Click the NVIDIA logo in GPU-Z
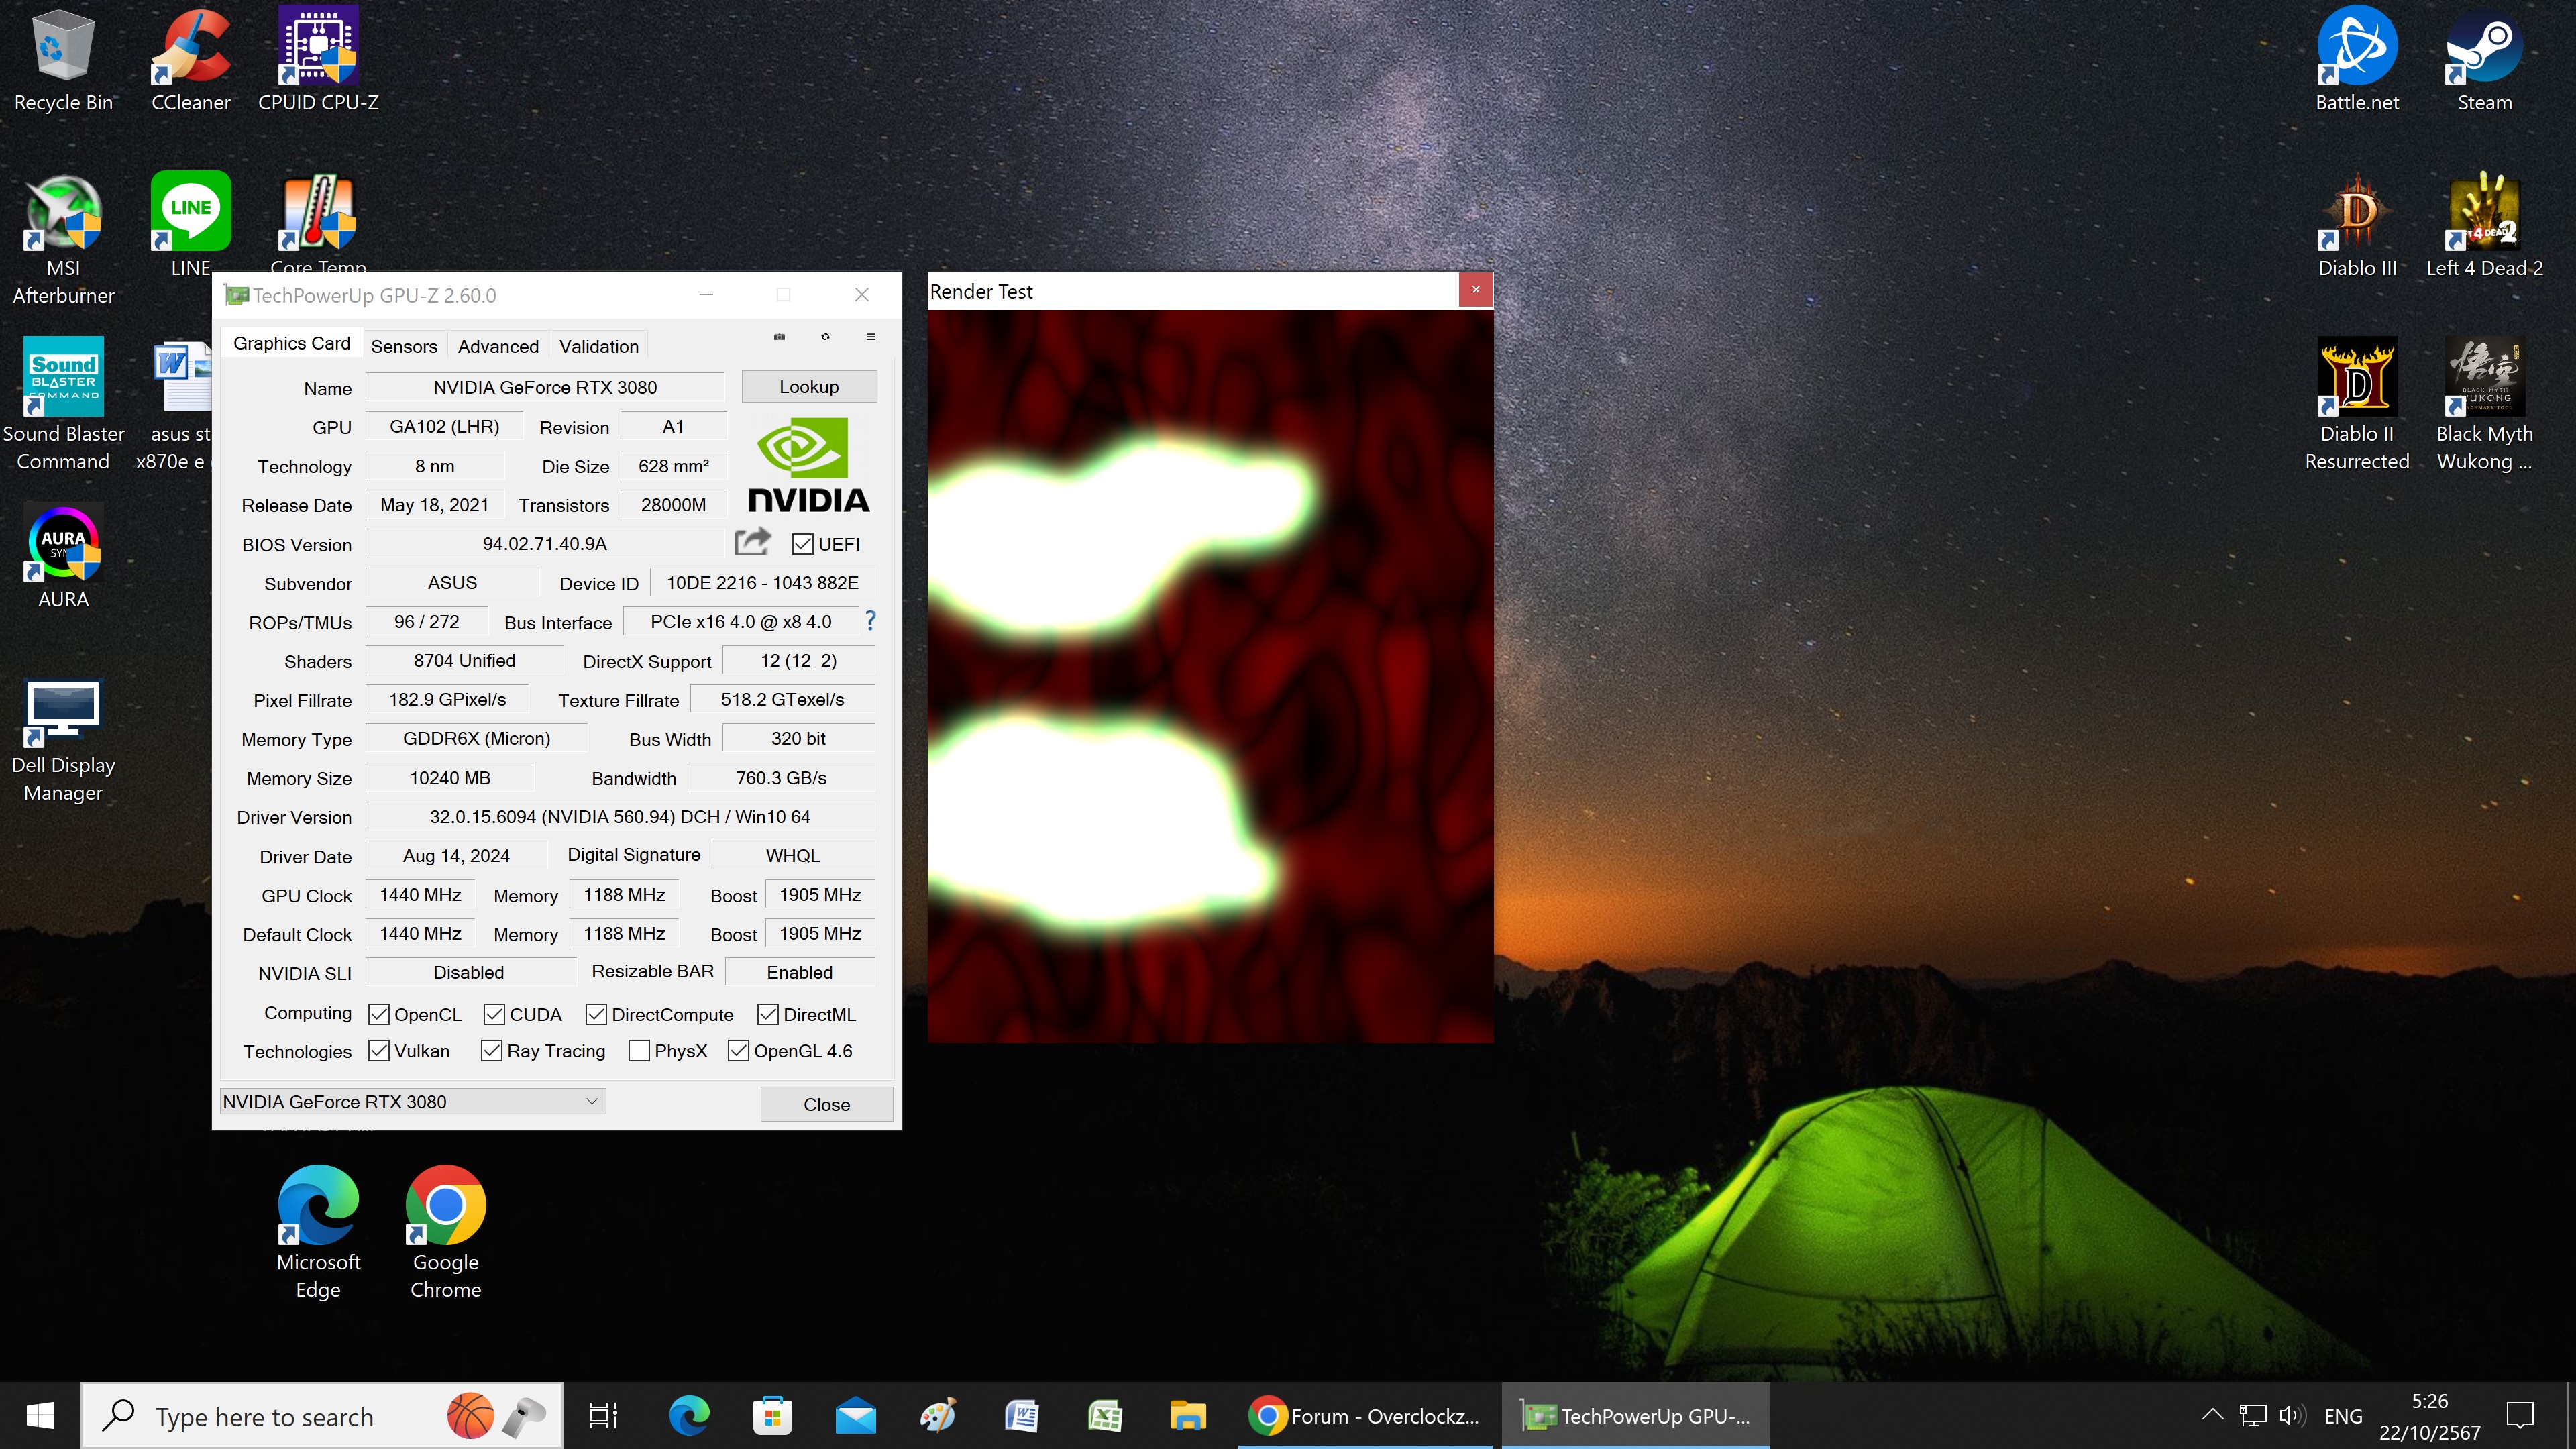Image resolution: width=2576 pixels, height=1449 pixels. click(x=808, y=465)
